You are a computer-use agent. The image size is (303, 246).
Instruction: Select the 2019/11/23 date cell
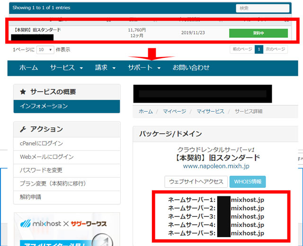coord(193,33)
